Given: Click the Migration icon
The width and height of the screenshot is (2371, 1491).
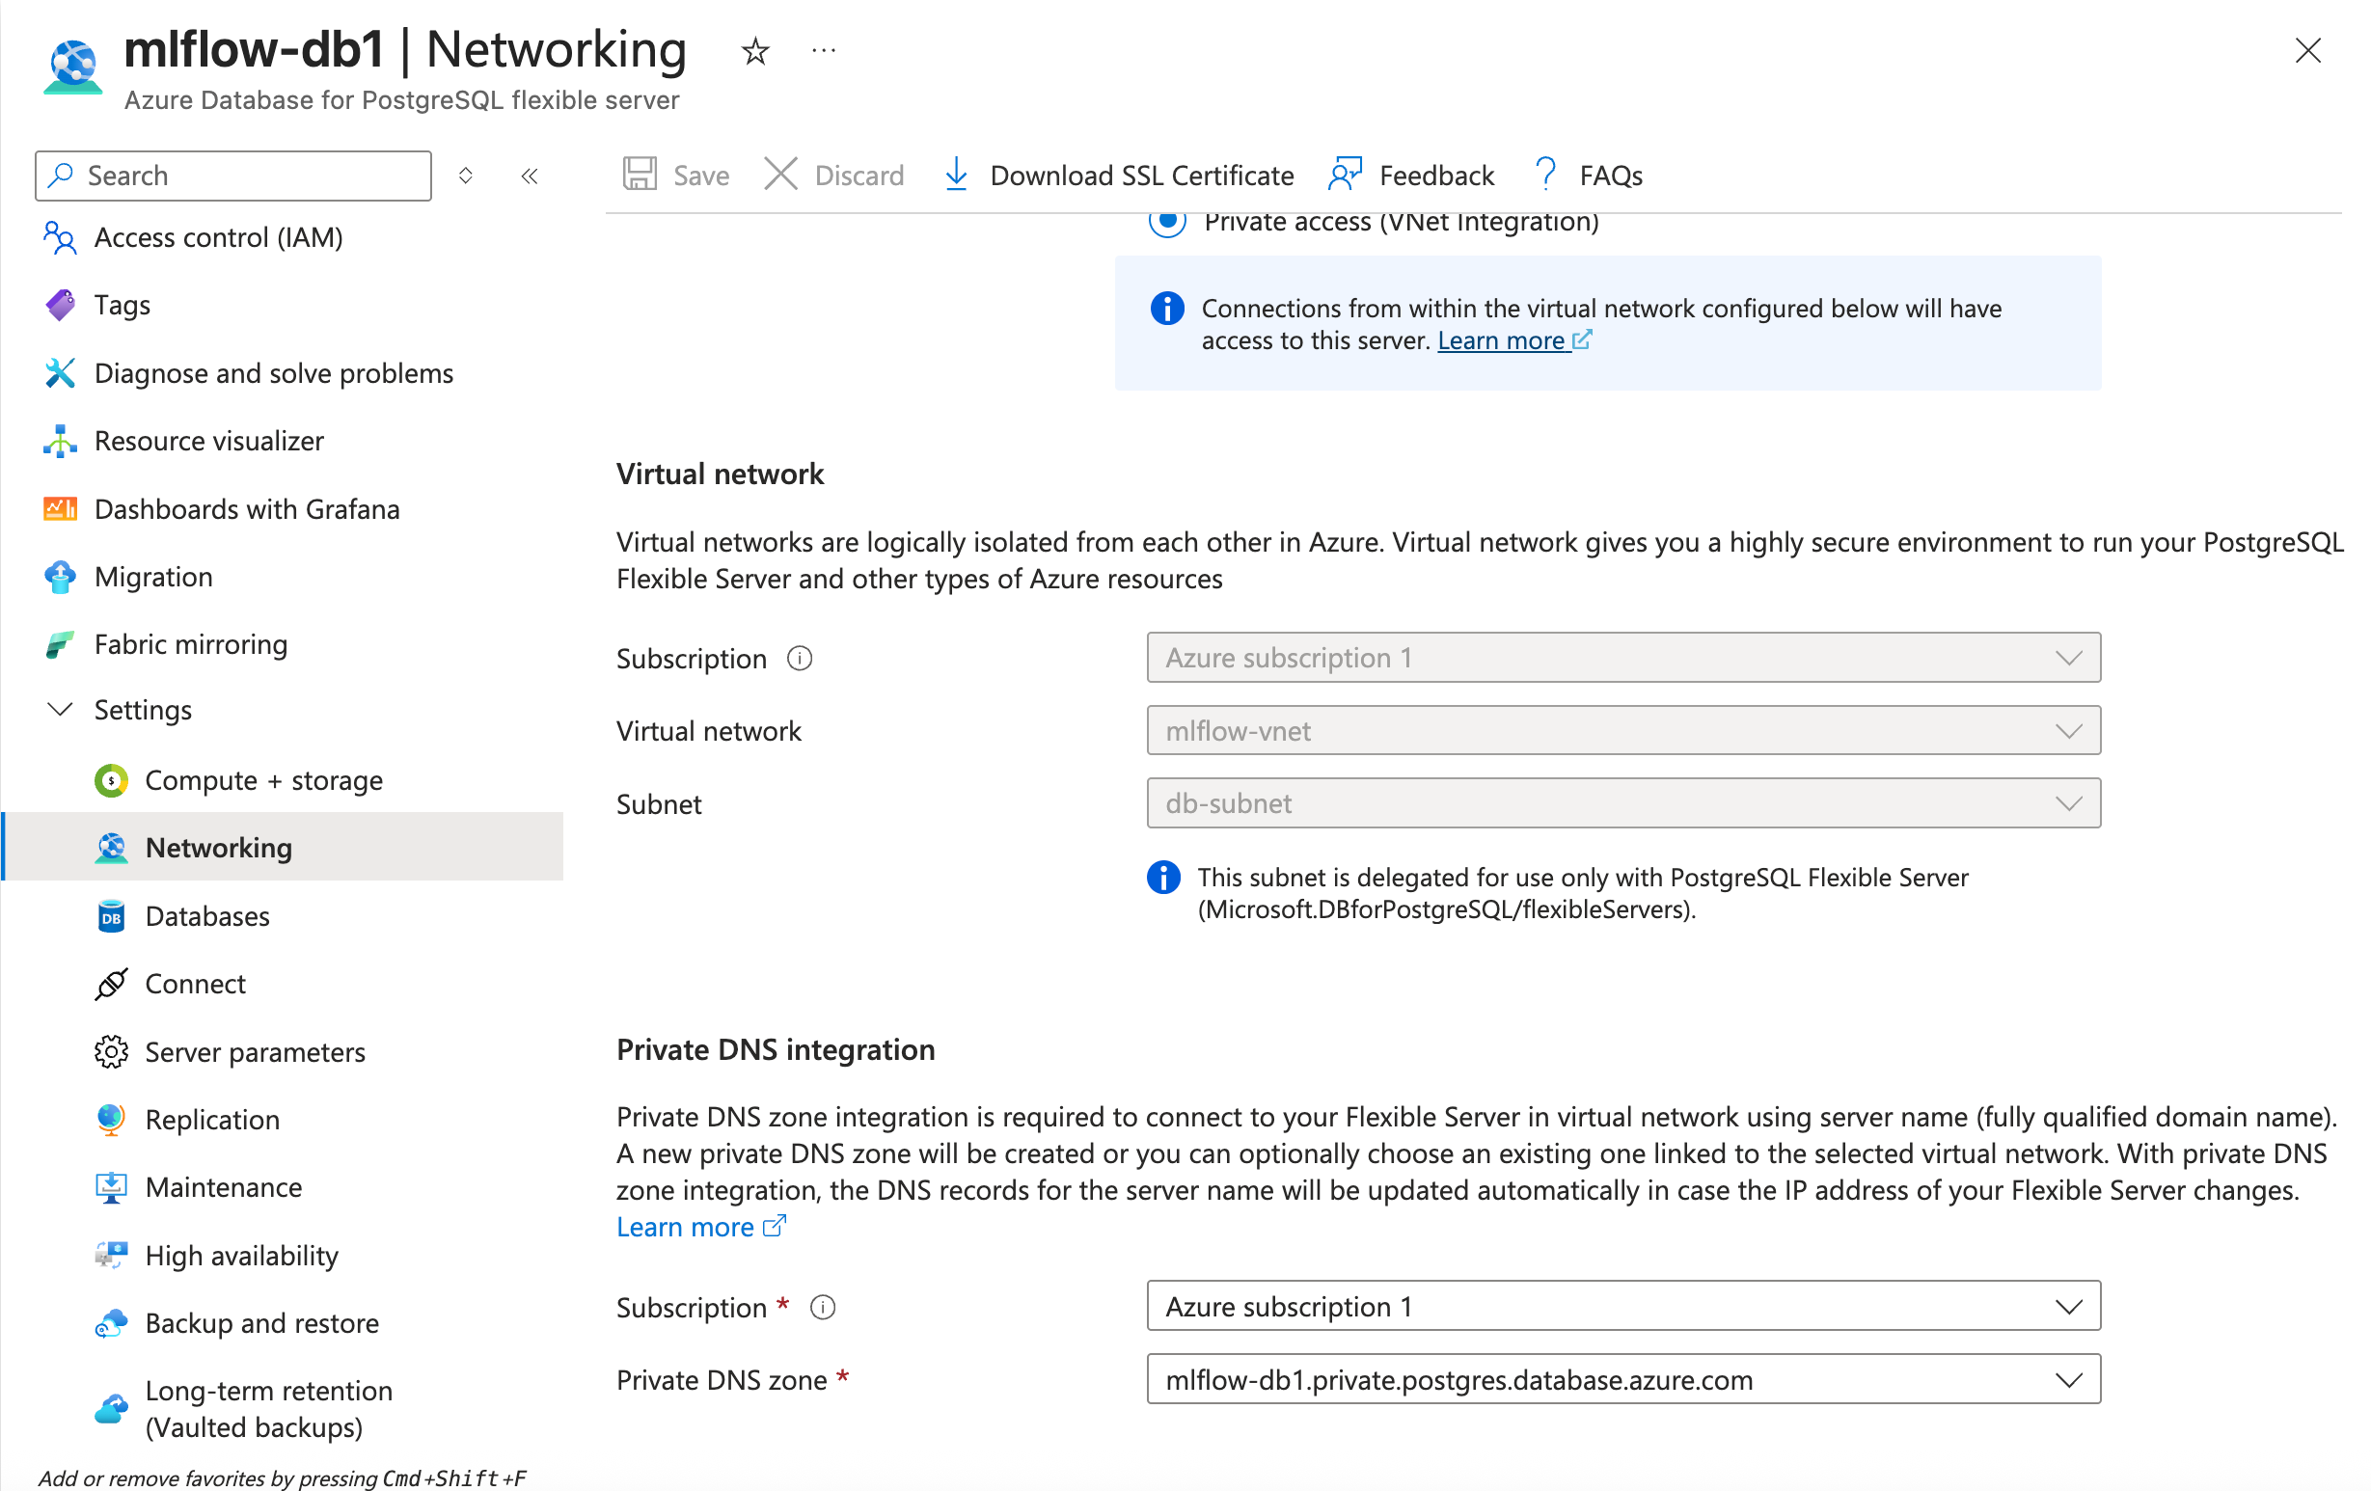Looking at the screenshot, I should 59,577.
